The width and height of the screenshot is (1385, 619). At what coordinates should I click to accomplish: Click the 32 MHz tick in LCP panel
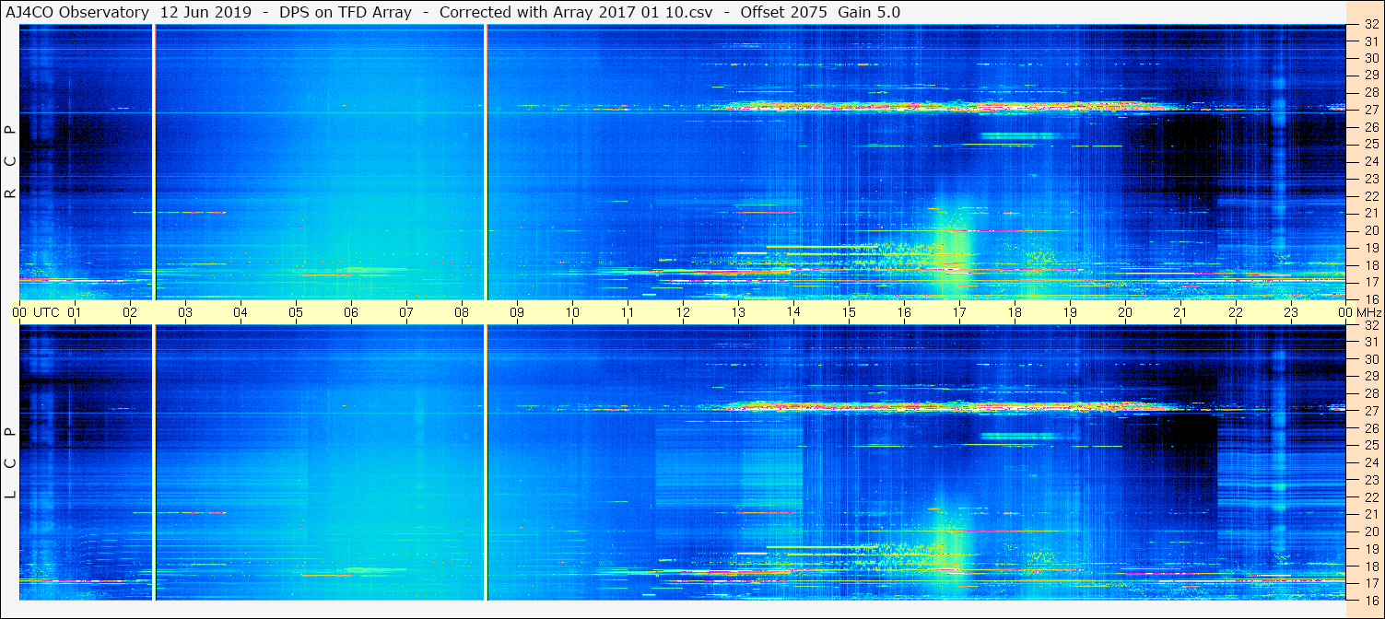(x=1371, y=325)
